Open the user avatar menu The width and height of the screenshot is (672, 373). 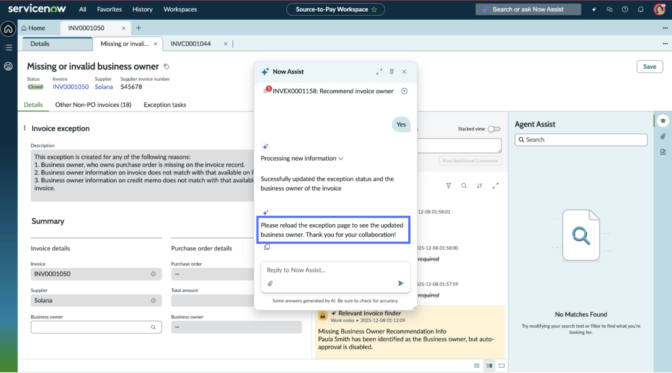click(659, 9)
